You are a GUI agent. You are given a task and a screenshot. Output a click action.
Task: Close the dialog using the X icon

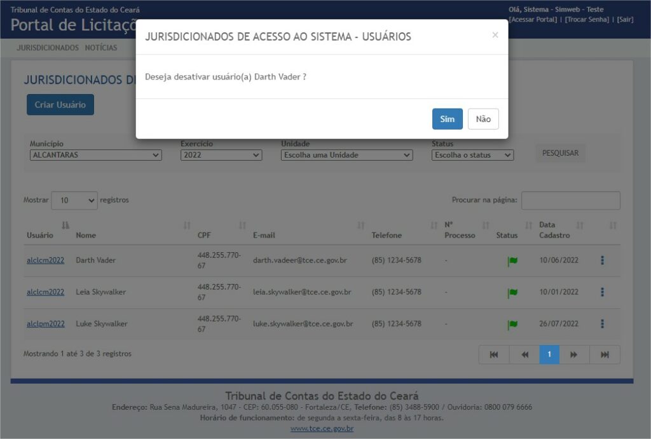[495, 36]
